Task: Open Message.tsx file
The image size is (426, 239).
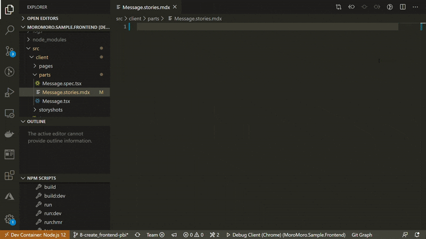Action: 64,101
